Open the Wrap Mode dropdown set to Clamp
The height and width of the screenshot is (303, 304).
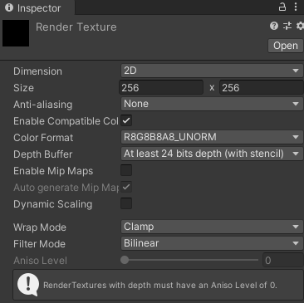click(x=212, y=227)
